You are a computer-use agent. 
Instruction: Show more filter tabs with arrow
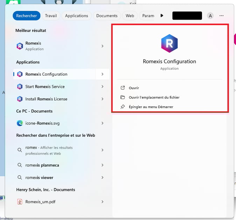162,15
